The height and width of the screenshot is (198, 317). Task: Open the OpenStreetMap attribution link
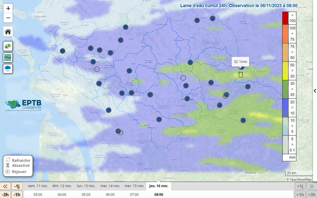301,179
